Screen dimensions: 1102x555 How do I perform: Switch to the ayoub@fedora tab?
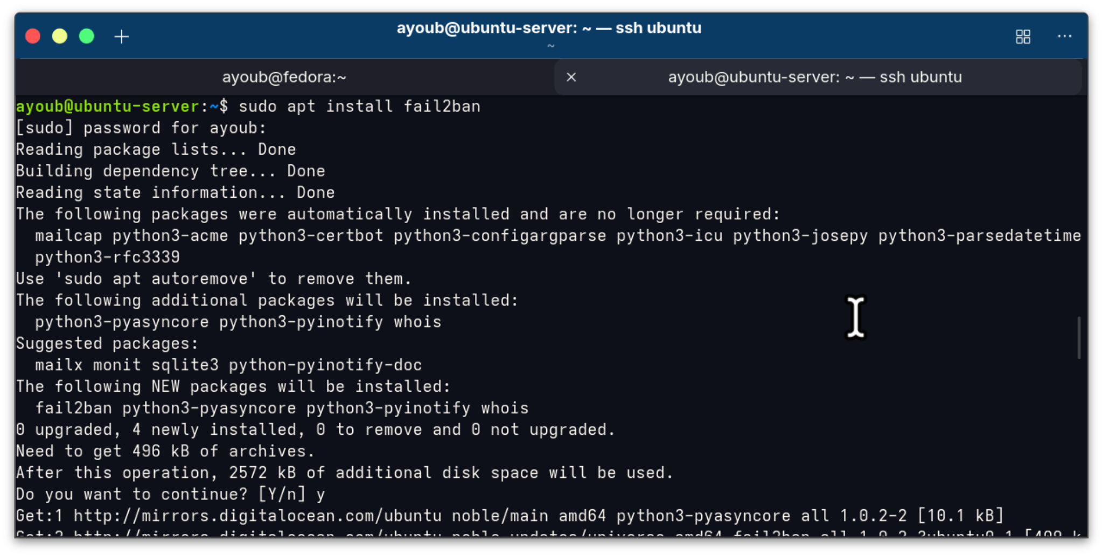284,78
